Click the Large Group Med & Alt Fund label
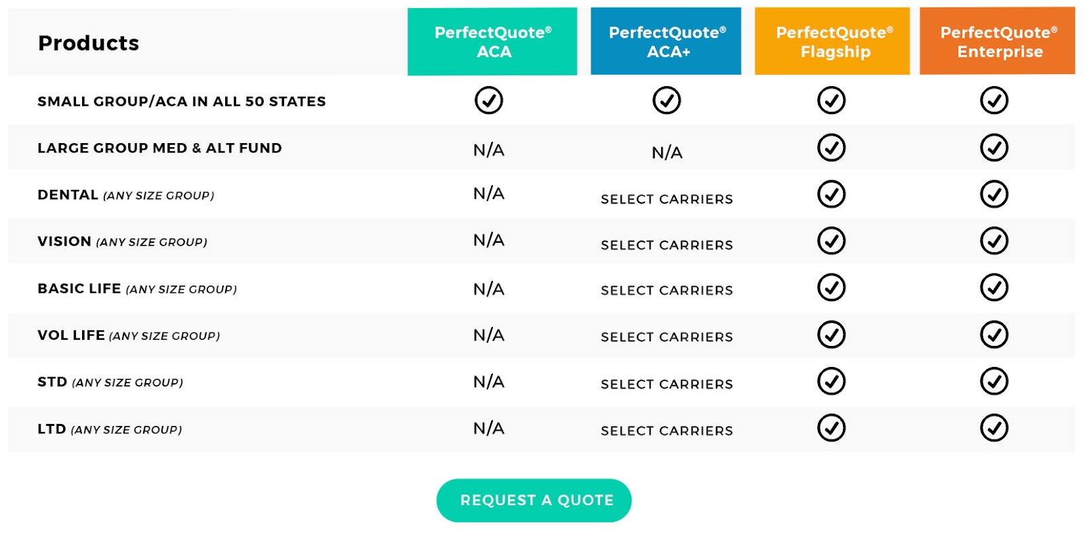Image resolution: width=1085 pixels, height=546 pixels. pyautogui.click(x=159, y=149)
